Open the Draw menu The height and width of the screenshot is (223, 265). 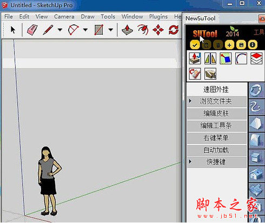[88, 17]
